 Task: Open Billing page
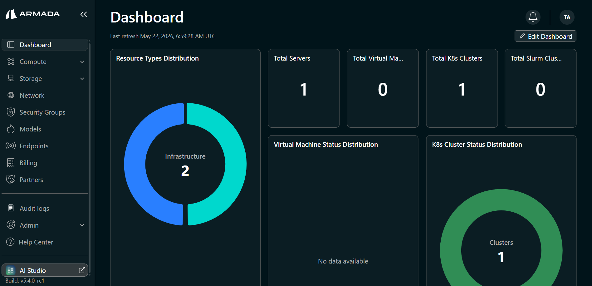[x=45, y=163]
